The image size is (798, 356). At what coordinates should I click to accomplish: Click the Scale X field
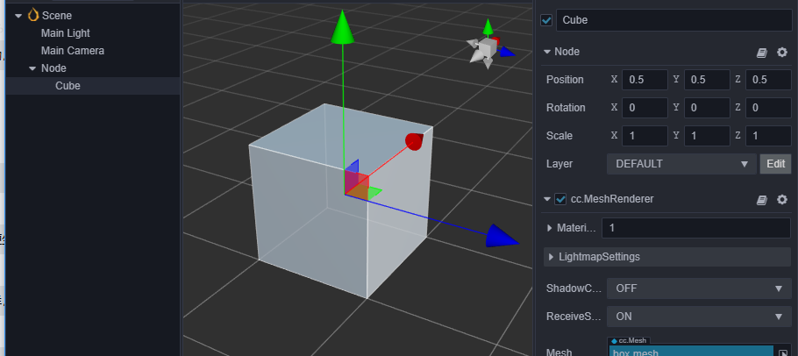click(x=645, y=136)
